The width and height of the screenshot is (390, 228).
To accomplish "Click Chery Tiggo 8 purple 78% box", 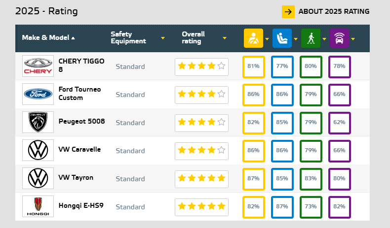I will (x=340, y=67).
